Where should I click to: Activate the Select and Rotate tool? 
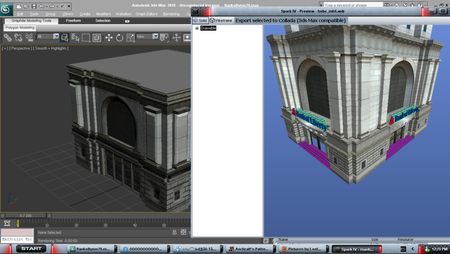(x=120, y=38)
